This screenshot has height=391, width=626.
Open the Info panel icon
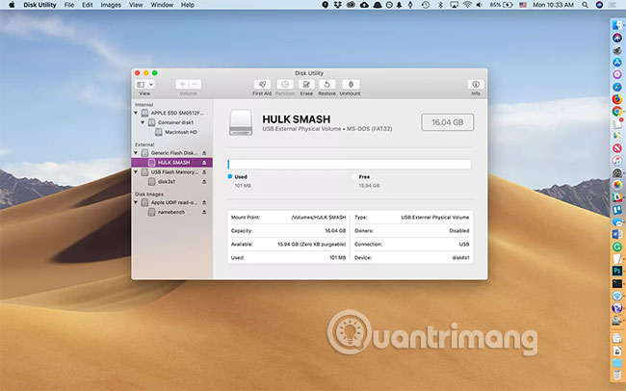[x=475, y=85]
